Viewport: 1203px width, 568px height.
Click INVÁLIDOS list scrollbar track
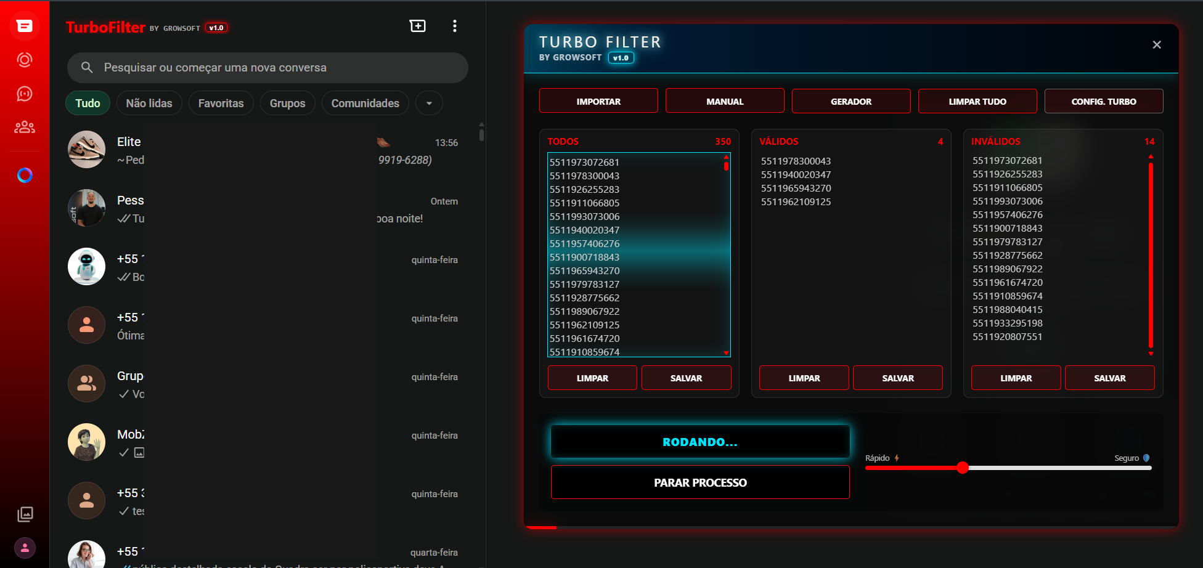point(1151,255)
